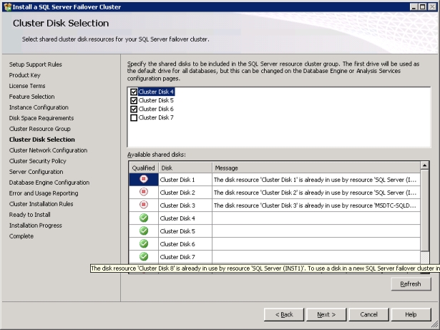Maximize the installer window

click(x=423, y=6)
